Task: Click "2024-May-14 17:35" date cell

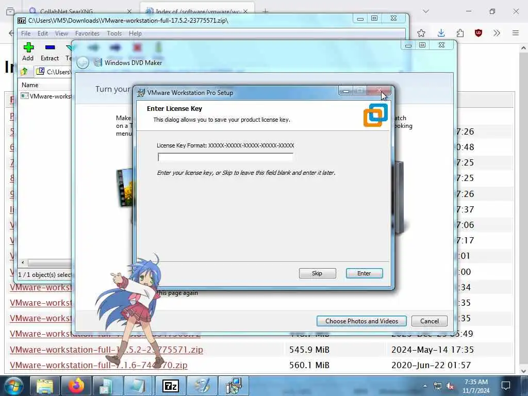Action: [433, 350]
